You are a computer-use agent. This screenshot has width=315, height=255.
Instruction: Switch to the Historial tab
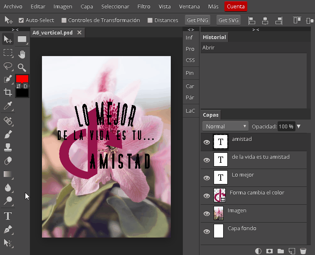[x=214, y=37]
